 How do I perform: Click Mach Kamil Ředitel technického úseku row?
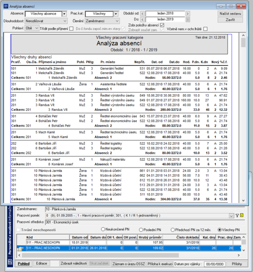119,132
